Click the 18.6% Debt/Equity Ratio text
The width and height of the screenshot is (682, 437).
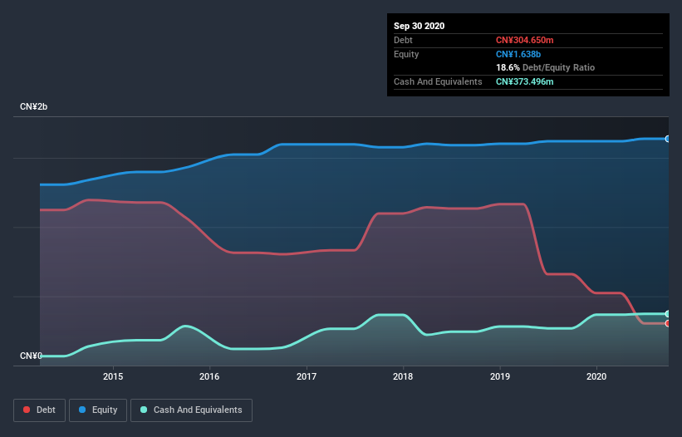[x=546, y=68]
